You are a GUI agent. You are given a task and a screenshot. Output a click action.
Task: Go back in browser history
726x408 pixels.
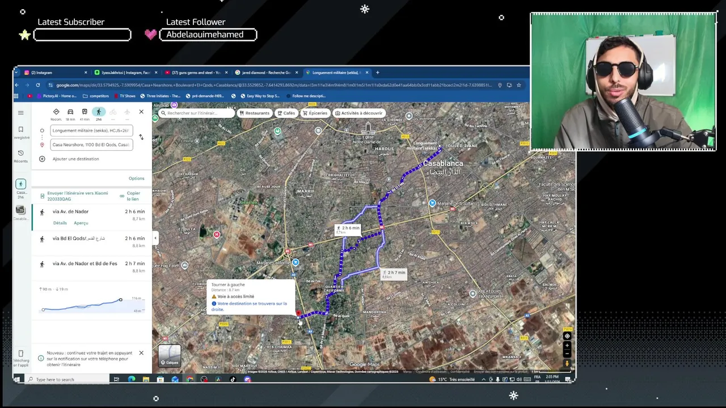[16, 85]
